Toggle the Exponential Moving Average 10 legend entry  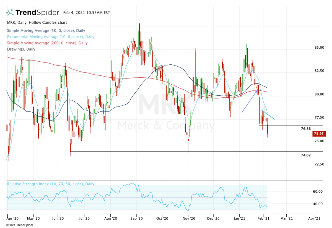click(x=50, y=37)
